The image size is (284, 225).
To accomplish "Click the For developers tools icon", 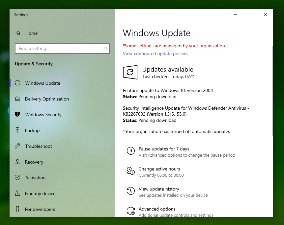I will coord(17,209).
